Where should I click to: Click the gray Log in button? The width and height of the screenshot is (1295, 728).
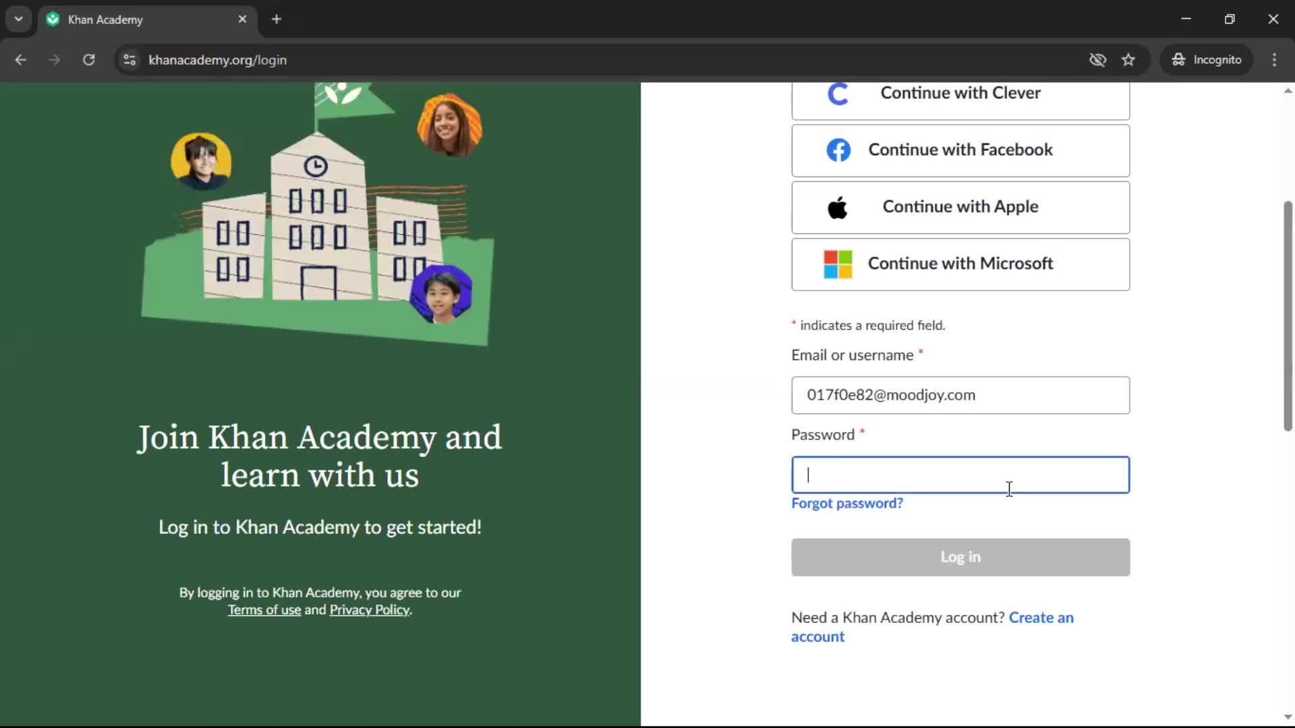(x=960, y=557)
